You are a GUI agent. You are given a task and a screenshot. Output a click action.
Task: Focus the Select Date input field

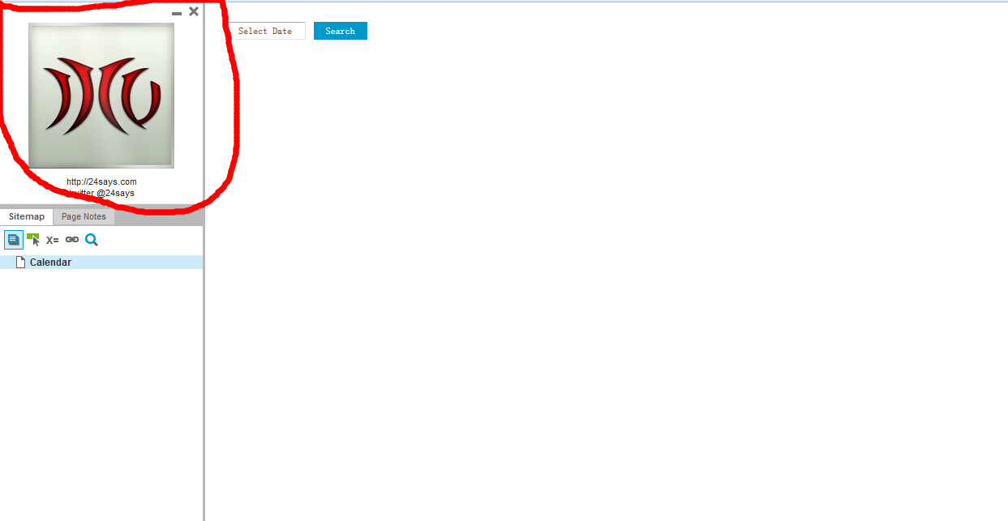pyautogui.click(x=268, y=31)
